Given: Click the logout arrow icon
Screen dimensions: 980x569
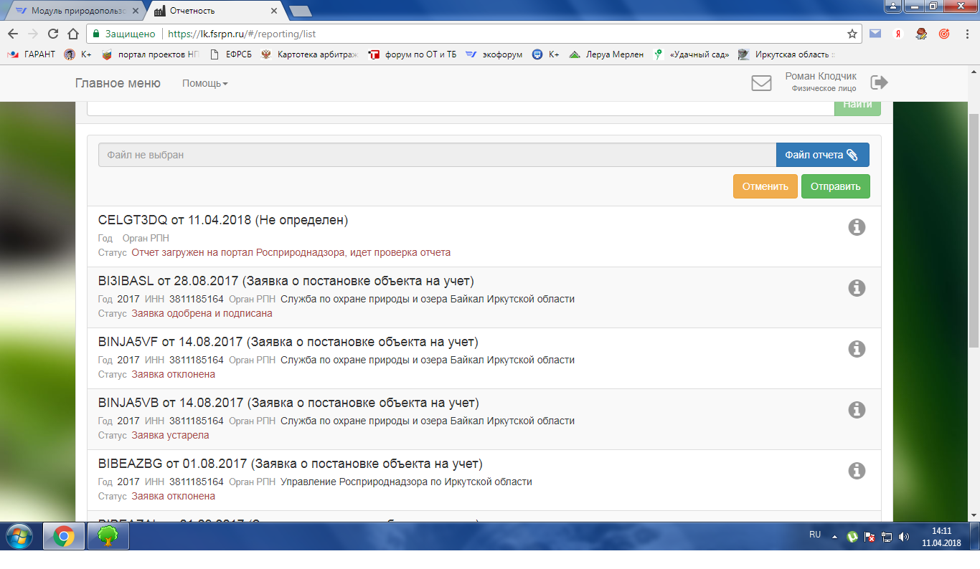Looking at the screenshot, I should coord(879,82).
